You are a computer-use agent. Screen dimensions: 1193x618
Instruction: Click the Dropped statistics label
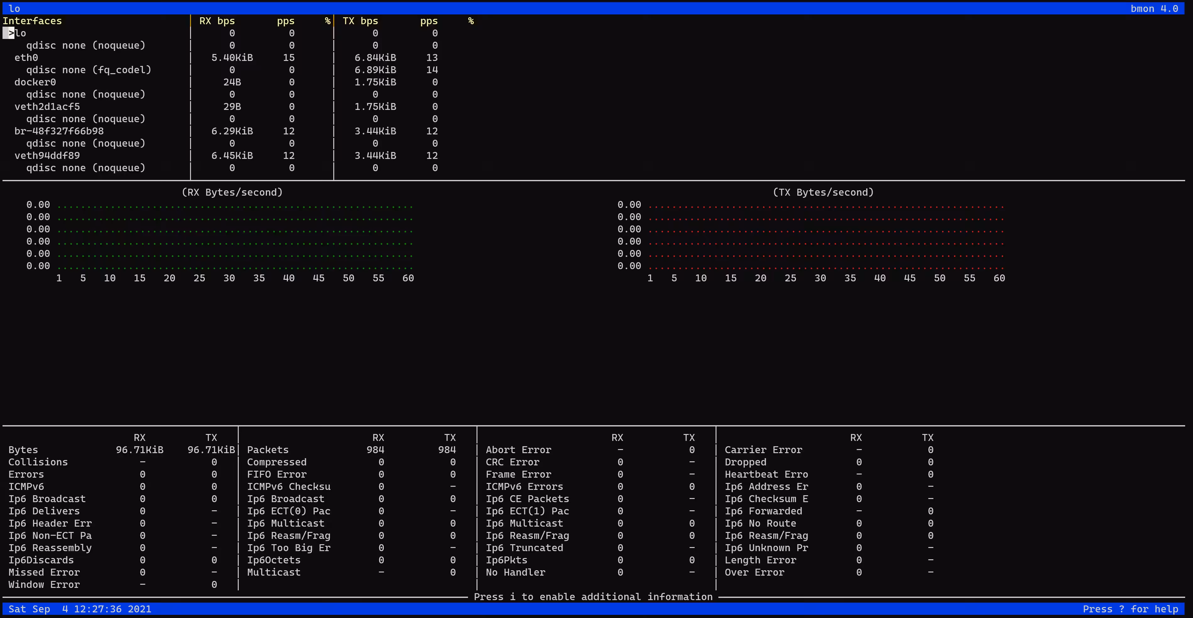click(745, 463)
